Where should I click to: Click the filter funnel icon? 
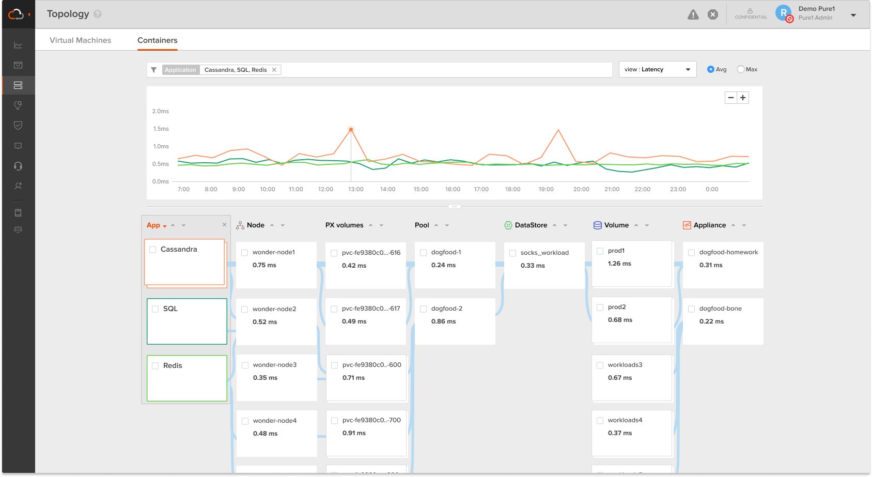pos(154,70)
